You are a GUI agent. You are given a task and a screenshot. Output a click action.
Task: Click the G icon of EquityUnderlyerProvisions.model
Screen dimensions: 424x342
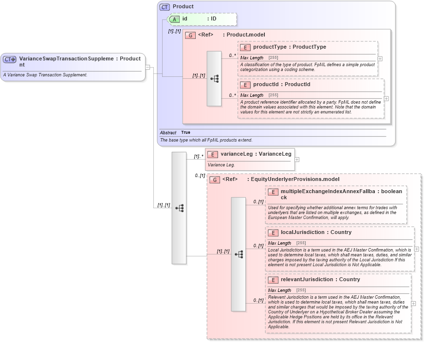point(215,180)
